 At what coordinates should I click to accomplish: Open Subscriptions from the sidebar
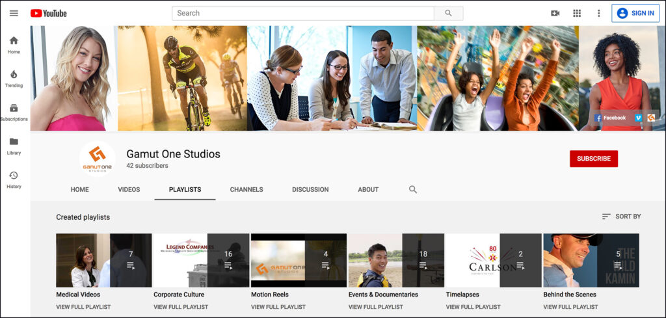click(x=14, y=113)
